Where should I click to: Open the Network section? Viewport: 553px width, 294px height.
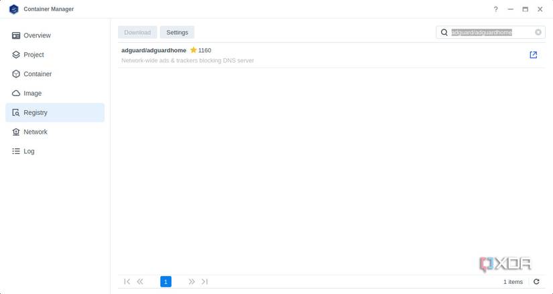point(55,132)
